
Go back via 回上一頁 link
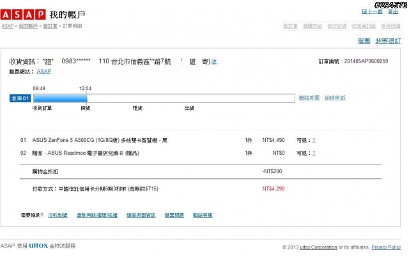(x=372, y=12)
